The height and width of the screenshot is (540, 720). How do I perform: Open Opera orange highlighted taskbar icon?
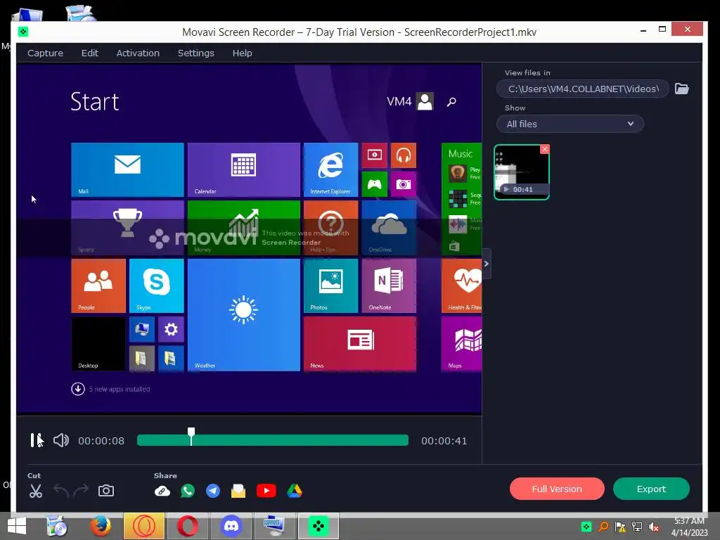[x=143, y=526]
